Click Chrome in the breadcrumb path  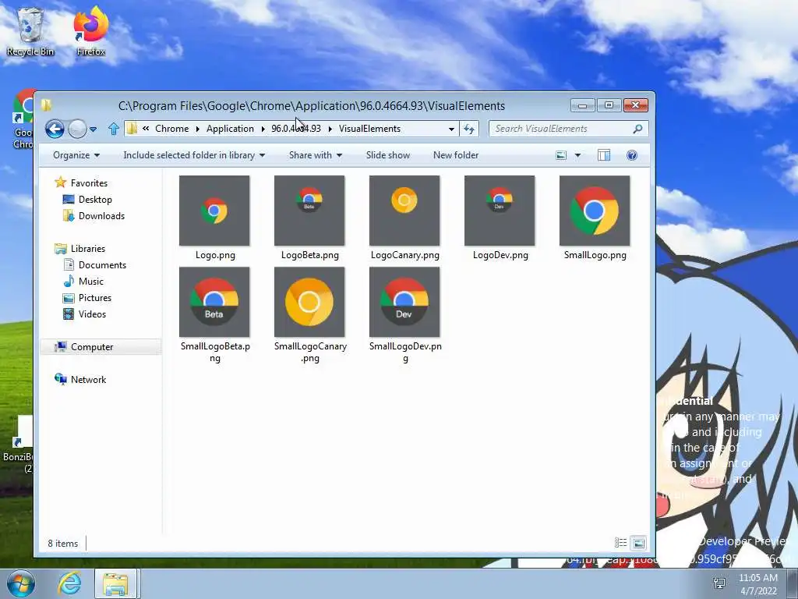[172, 129]
